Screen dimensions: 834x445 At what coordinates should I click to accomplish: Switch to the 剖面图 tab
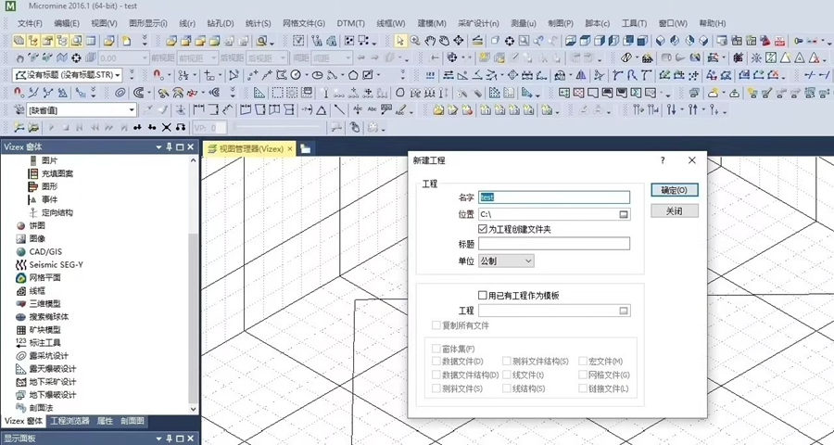(x=132, y=421)
